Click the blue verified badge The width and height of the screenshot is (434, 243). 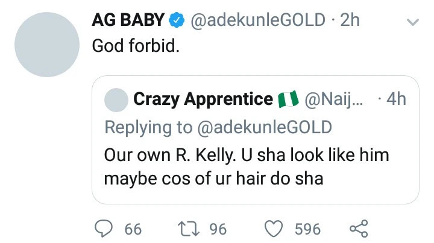175,21
